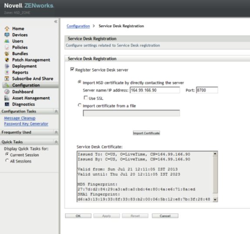Viewport: 250px width, 234px height.
Task: Click the Diagnostics icon
Action: coord(7,104)
